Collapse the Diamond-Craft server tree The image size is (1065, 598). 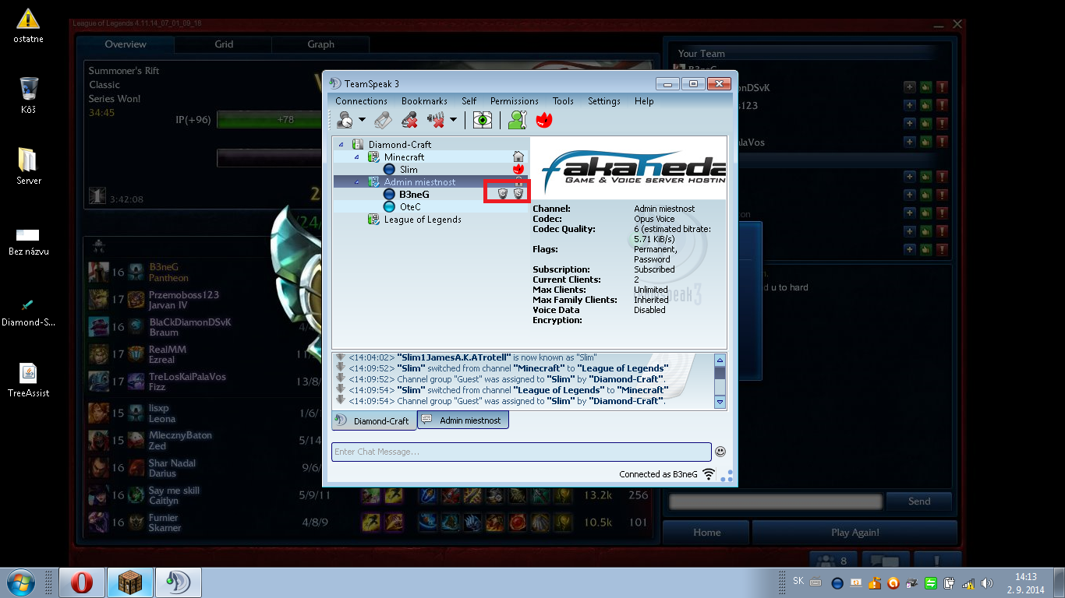click(341, 145)
